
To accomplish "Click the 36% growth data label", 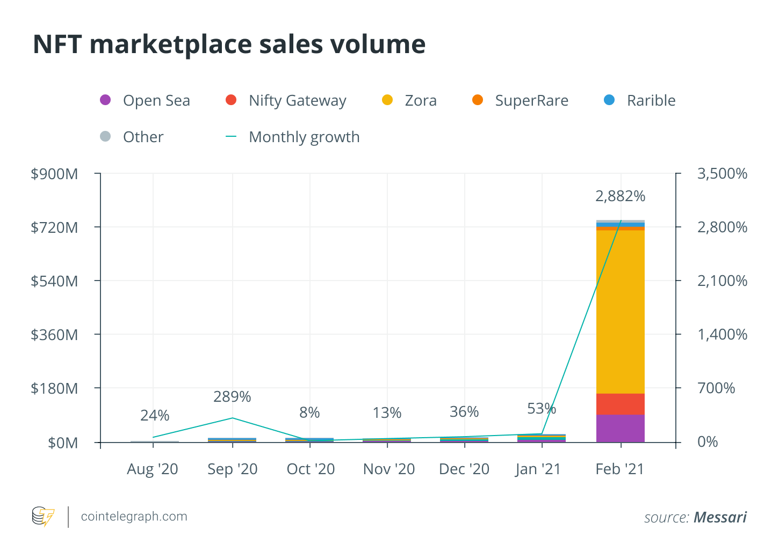I will (x=464, y=412).
